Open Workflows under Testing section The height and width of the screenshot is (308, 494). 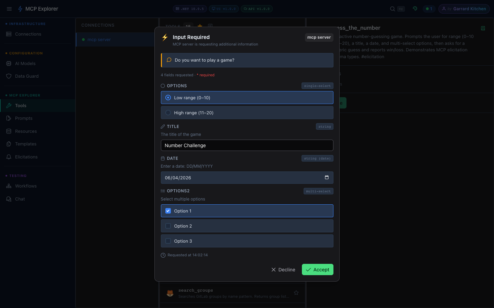[26, 186]
